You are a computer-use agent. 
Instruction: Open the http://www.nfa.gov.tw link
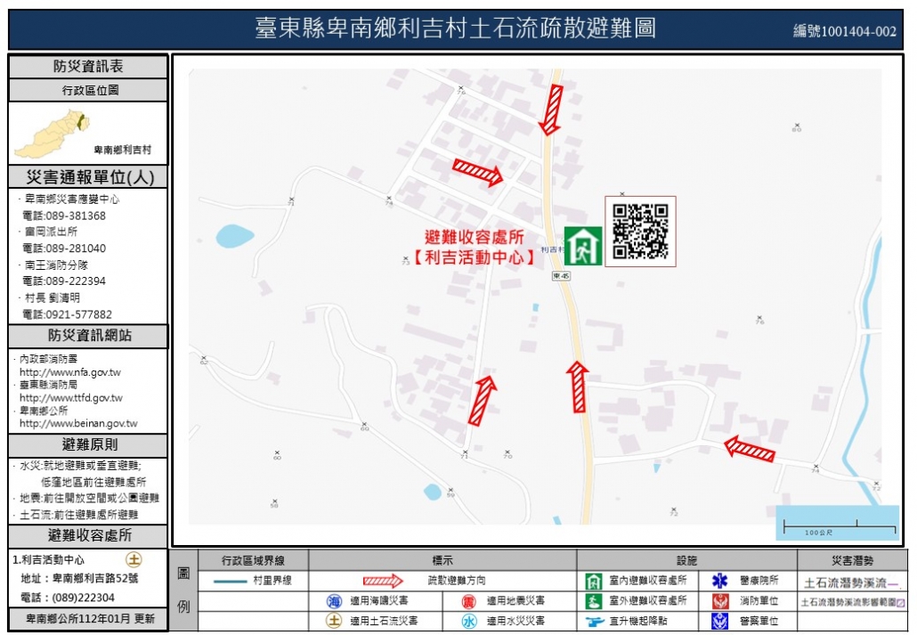(70, 372)
